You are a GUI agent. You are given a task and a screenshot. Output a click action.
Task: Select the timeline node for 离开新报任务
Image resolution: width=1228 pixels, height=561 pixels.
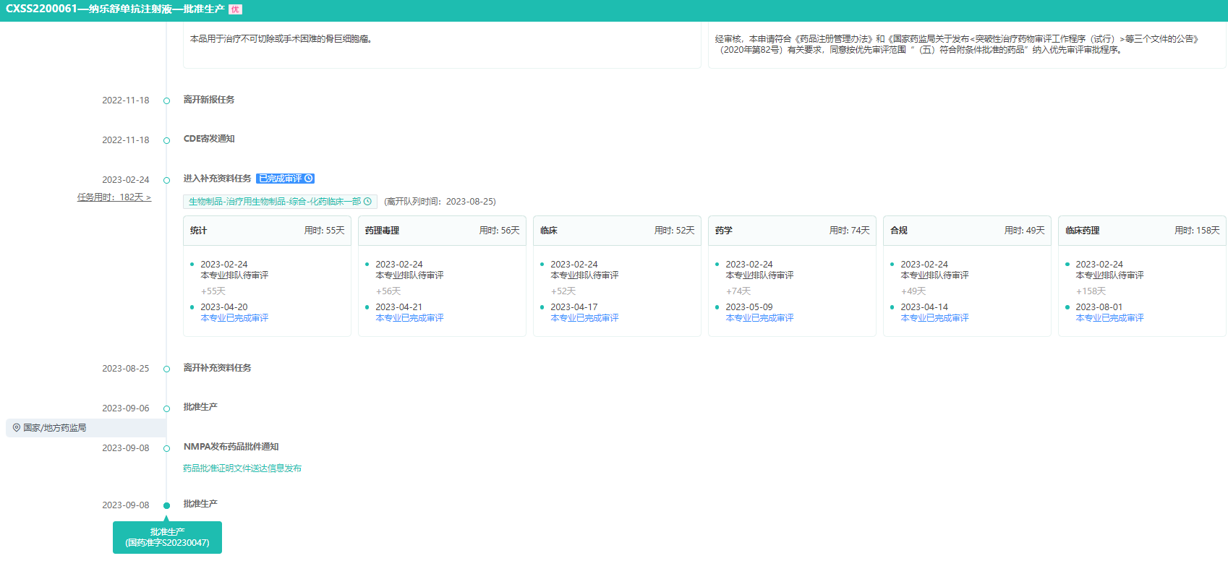coord(166,100)
